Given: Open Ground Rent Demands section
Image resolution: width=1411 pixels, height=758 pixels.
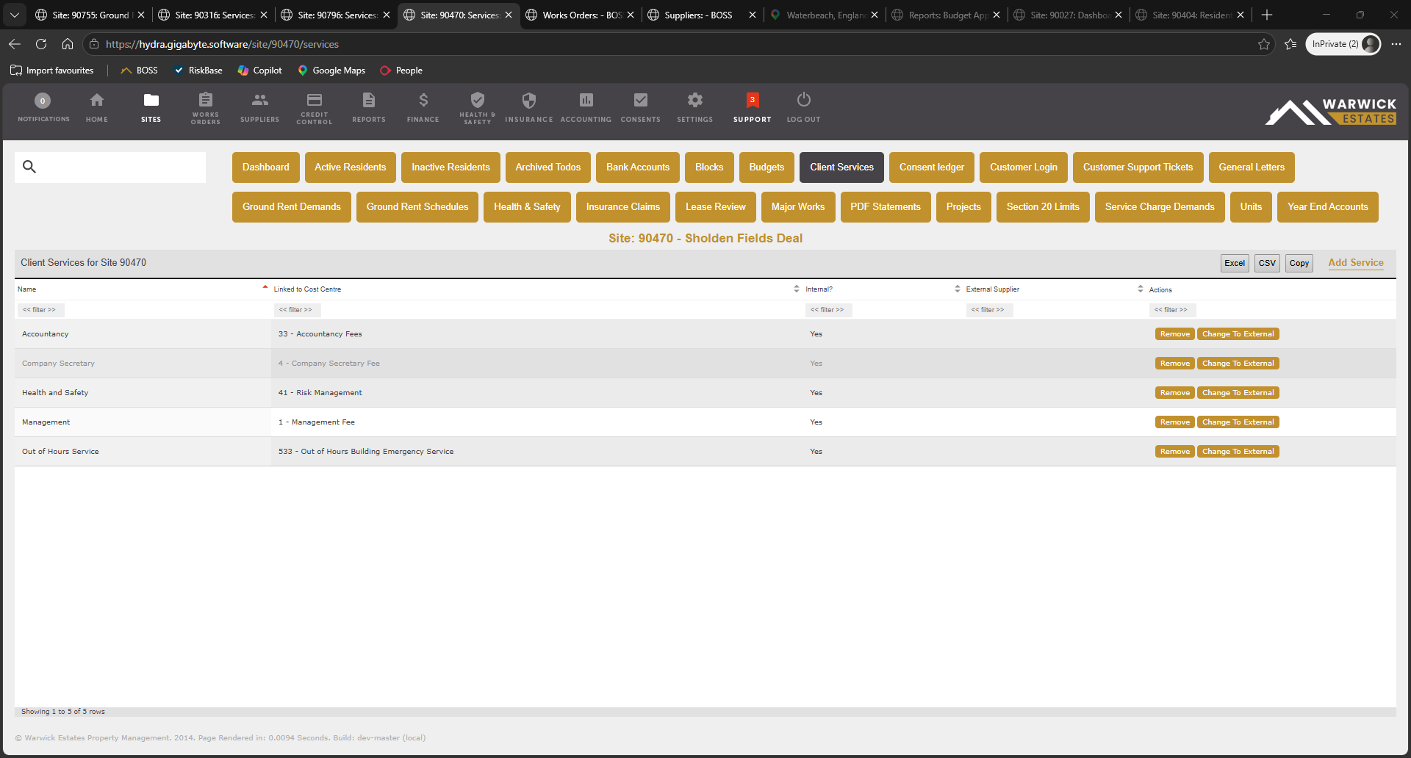Looking at the screenshot, I should [x=292, y=207].
